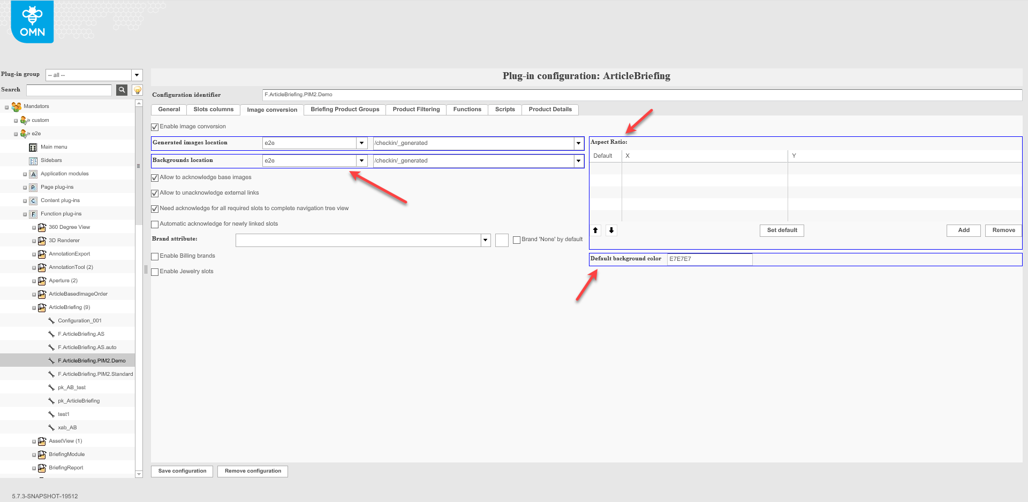Viewport: 1028px width, 502px height.
Task: Open the Product Filtering tab
Action: coord(415,110)
